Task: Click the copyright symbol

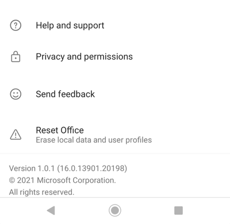Action: [x=12, y=180]
